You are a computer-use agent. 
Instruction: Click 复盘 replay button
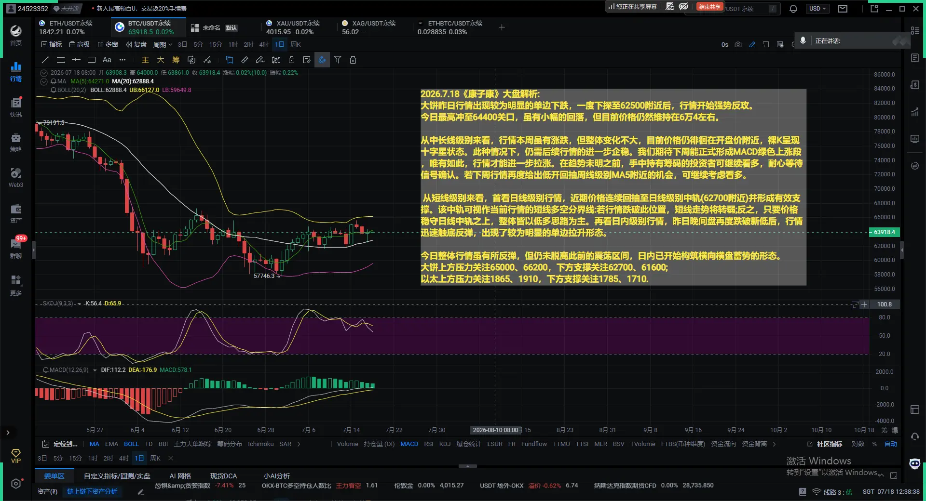tap(136, 44)
